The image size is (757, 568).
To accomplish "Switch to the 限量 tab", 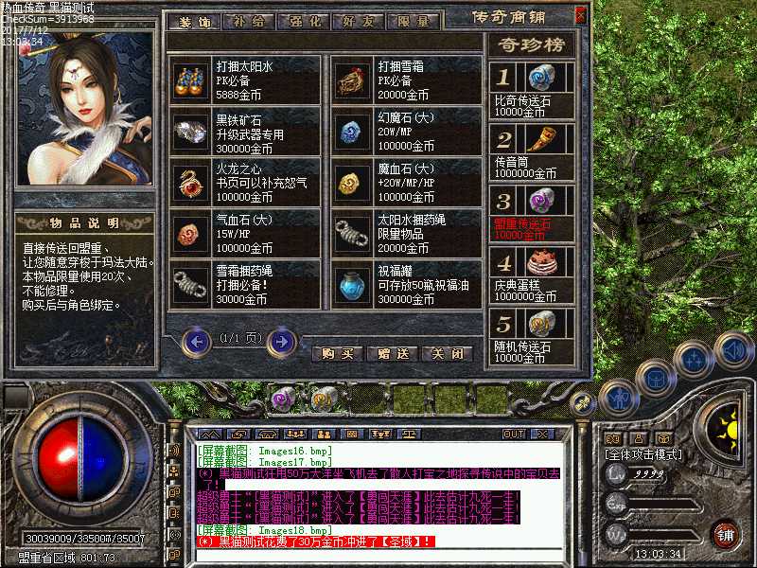I will click(414, 22).
